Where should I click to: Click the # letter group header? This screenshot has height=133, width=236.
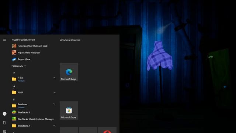pyautogui.click(x=14, y=73)
